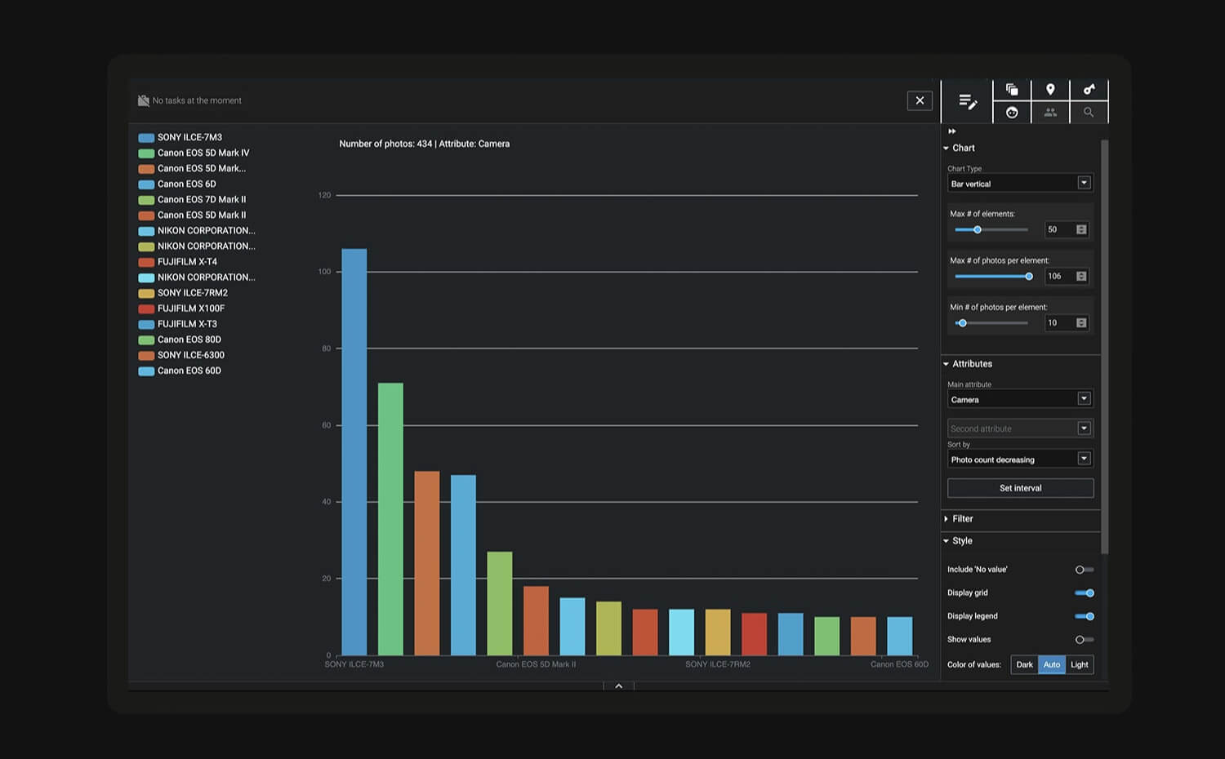1225x759 pixels.
Task: Close the chart view with X button
Action: pyautogui.click(x=920, y=100)
